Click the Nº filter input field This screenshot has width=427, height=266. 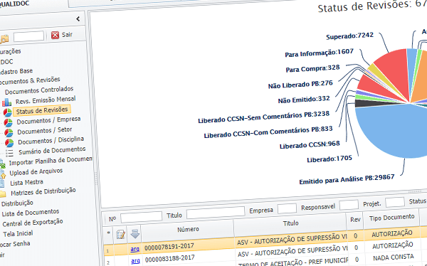141,217
